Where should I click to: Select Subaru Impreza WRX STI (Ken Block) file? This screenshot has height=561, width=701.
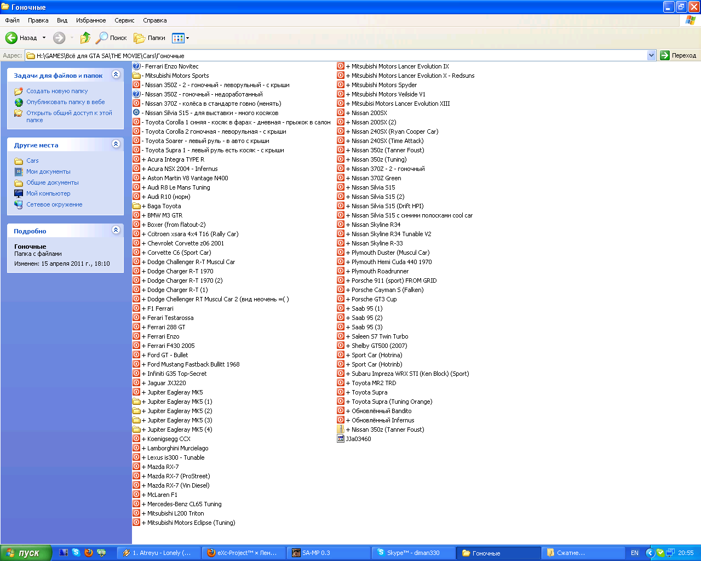[x=407, y=374]
